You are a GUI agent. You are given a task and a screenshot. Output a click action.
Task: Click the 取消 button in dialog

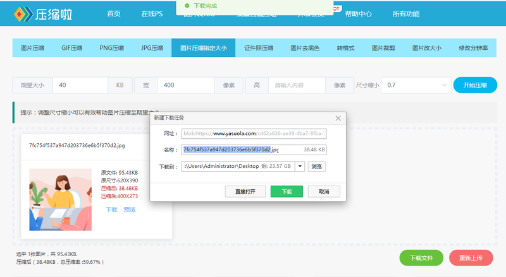(324, 192)
